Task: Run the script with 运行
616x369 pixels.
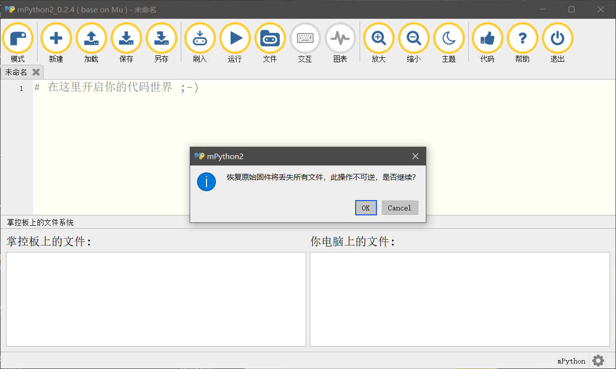Action: pyautogui.click(x=235, y=43)
